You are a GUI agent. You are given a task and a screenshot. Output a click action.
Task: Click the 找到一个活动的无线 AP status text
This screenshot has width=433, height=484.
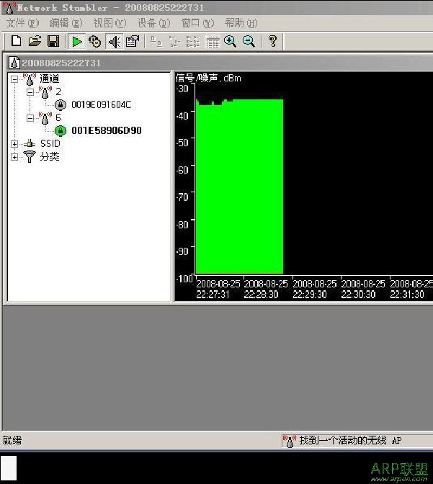pyautogui.click(x=351, y=441)
